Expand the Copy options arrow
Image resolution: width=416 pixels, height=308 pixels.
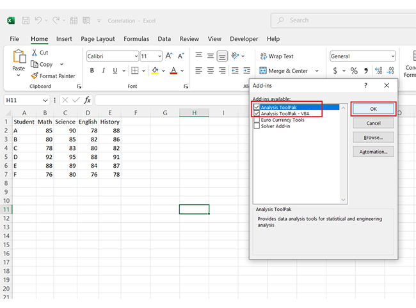coord(61,64)
